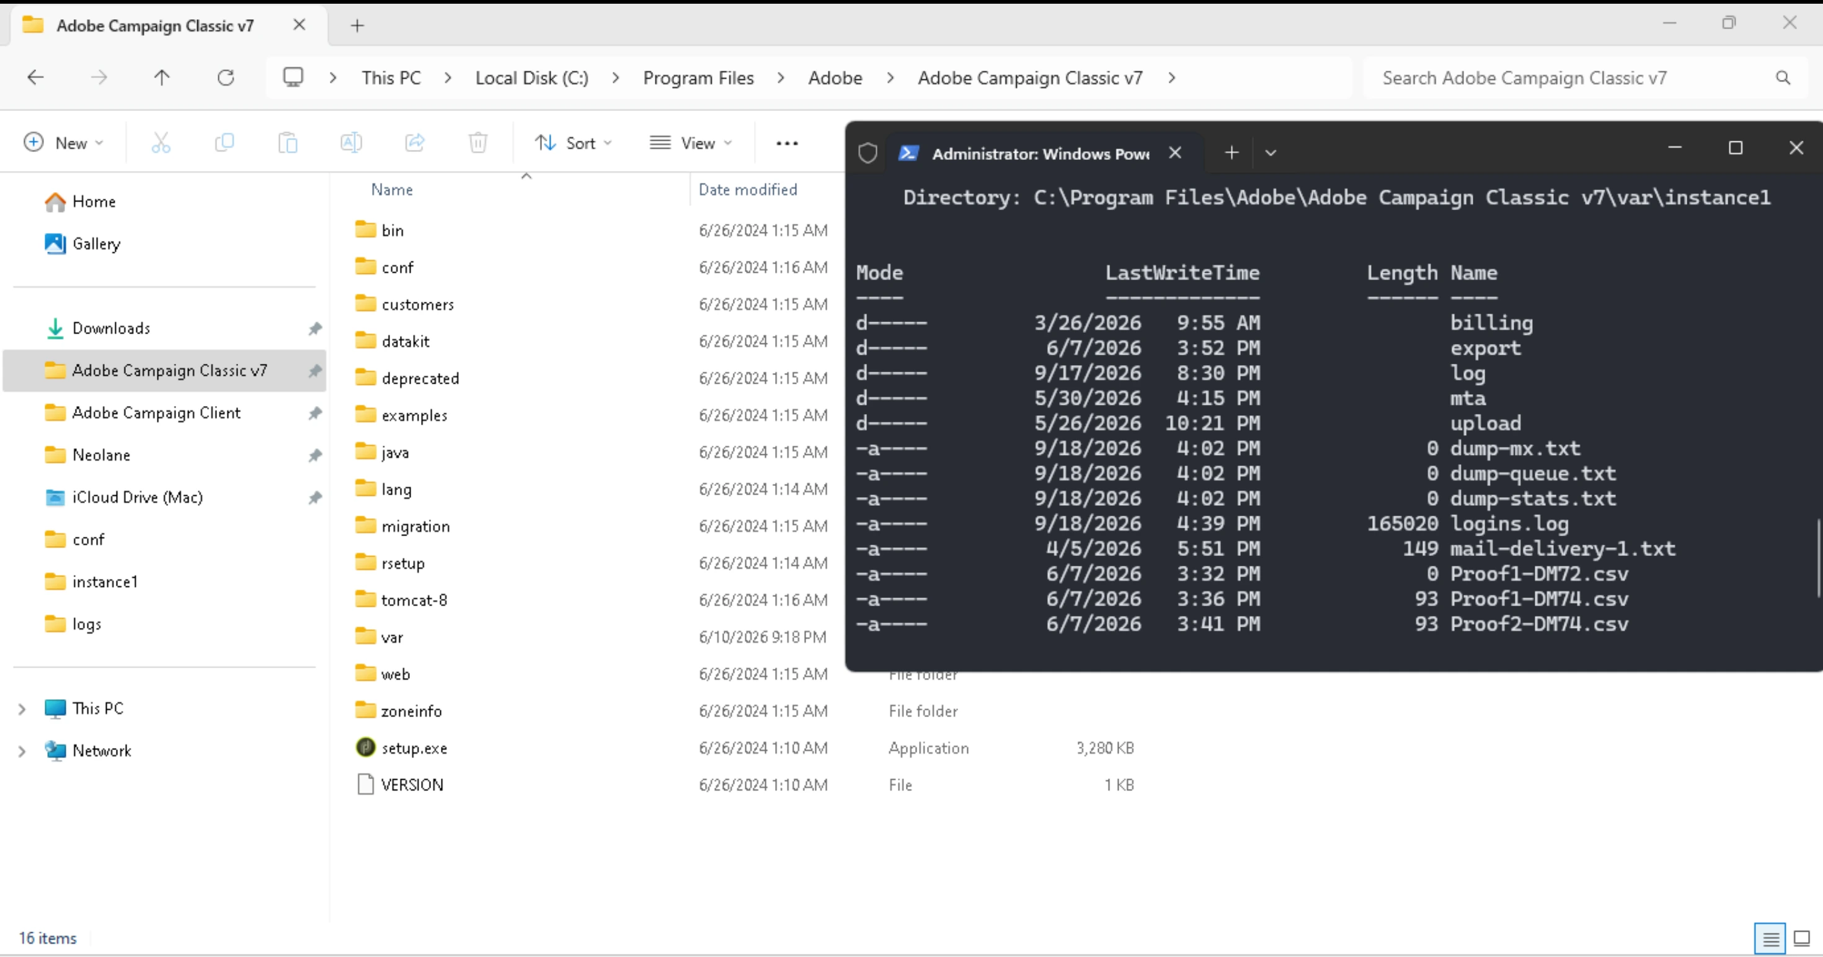Image resolution: width=1823 pixels, height=957 pixels.
Task: Open the See more ellipsis menu
Action: 787,143
